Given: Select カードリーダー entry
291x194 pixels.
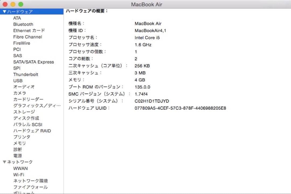Looking at the screenshot, I should tap(28, 99).
